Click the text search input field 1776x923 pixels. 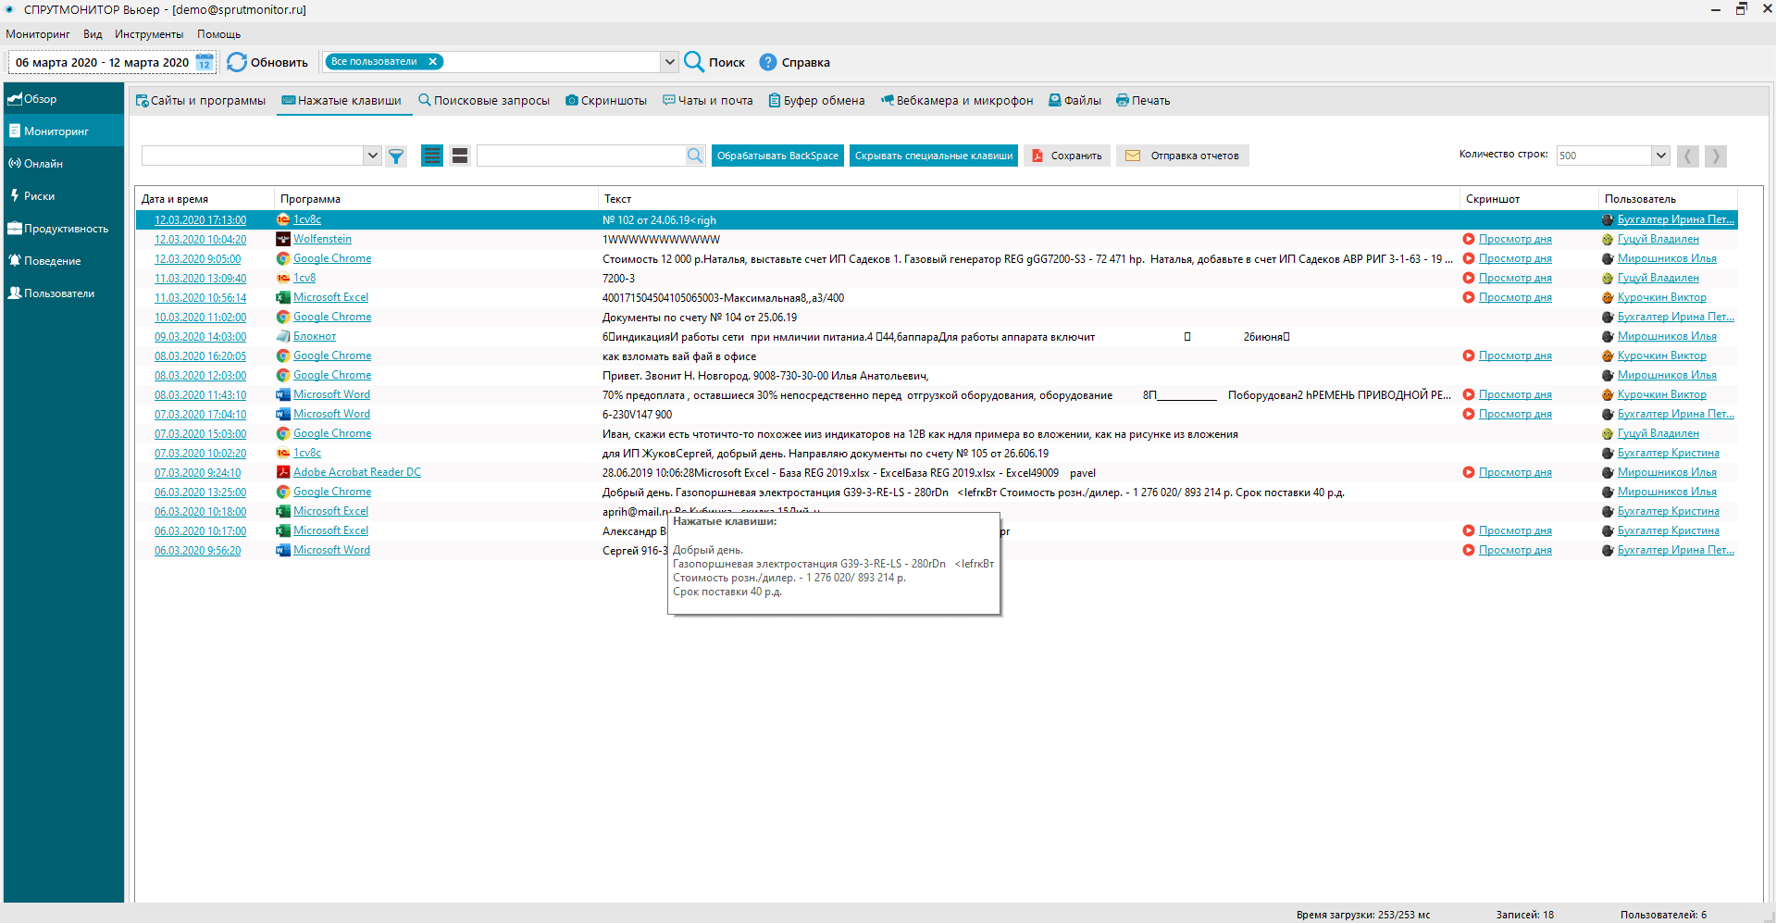[x=581, y=156]
